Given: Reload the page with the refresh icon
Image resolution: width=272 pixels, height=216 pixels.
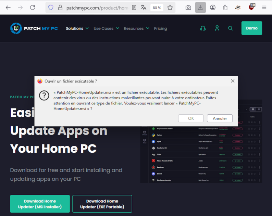Looking at the screenshot, I should [33, 8].
